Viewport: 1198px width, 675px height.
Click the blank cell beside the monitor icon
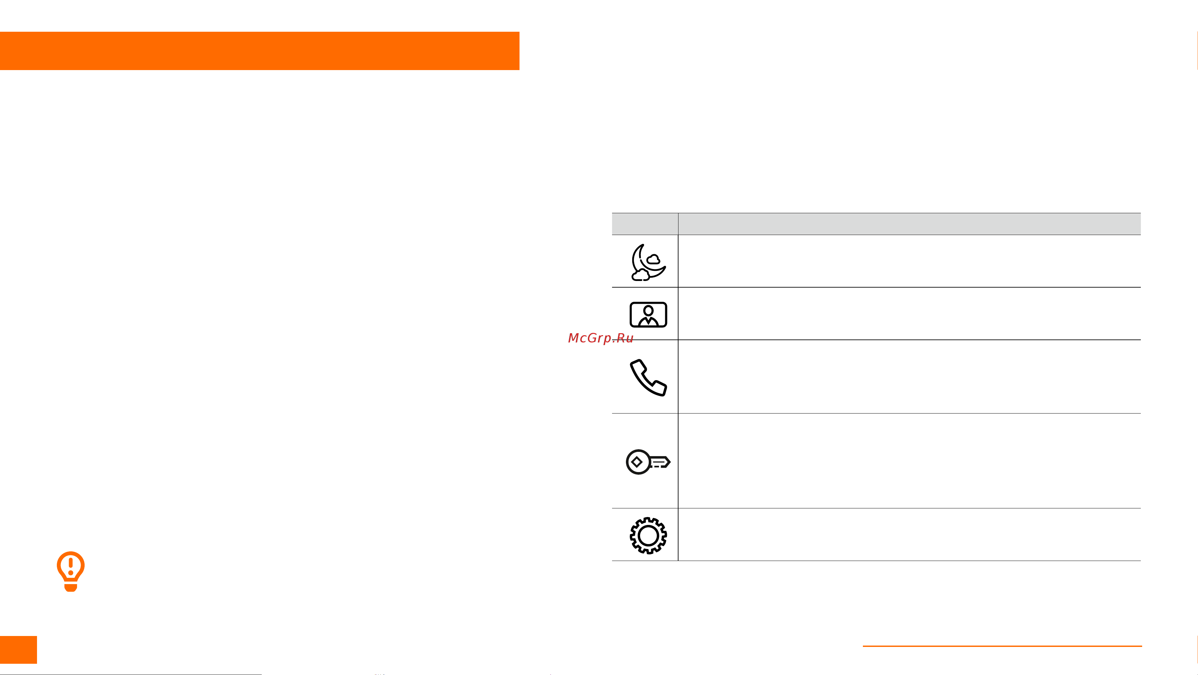pos(909,314)
